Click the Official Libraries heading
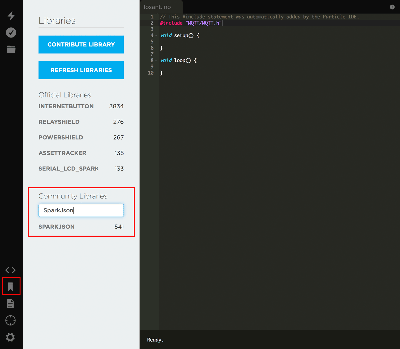 click(x=65, y=95)
